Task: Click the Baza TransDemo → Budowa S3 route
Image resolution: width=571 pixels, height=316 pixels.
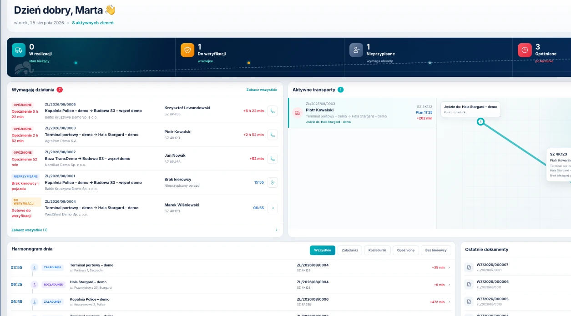Action: coord(88,159)
